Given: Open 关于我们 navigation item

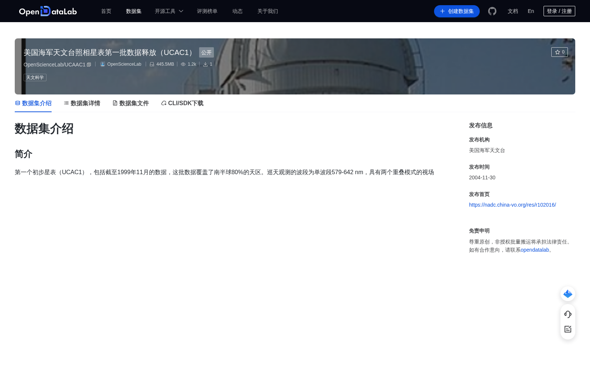Looking at the screenshot, I should click(268, 11).
